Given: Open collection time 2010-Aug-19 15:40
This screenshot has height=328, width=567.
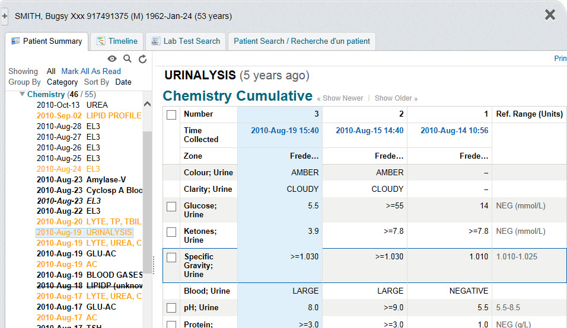Looking at the screenshot, I should tap(285, 131).
